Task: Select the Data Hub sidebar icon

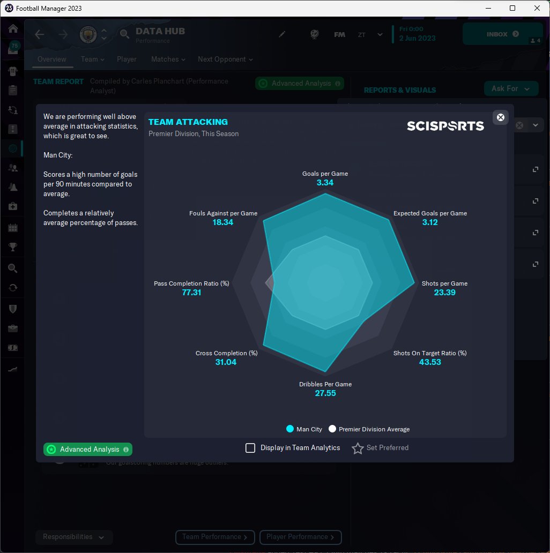Action: (x=13, y=148)
